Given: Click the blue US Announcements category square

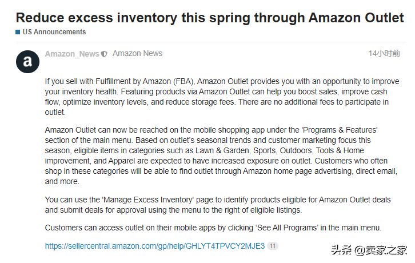Looking at the screenshot, I should [x=18, y=32].
